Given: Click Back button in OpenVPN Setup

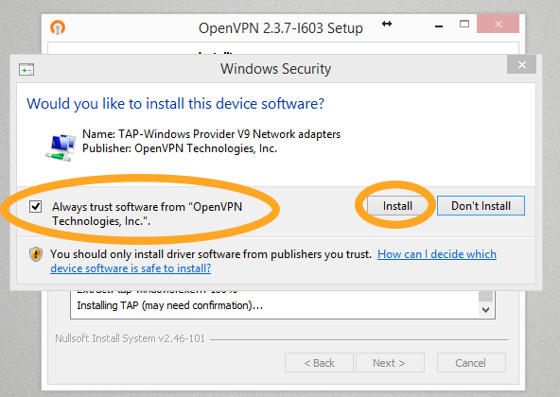Looking at the screenshot, I should click(x=320, y=363).
